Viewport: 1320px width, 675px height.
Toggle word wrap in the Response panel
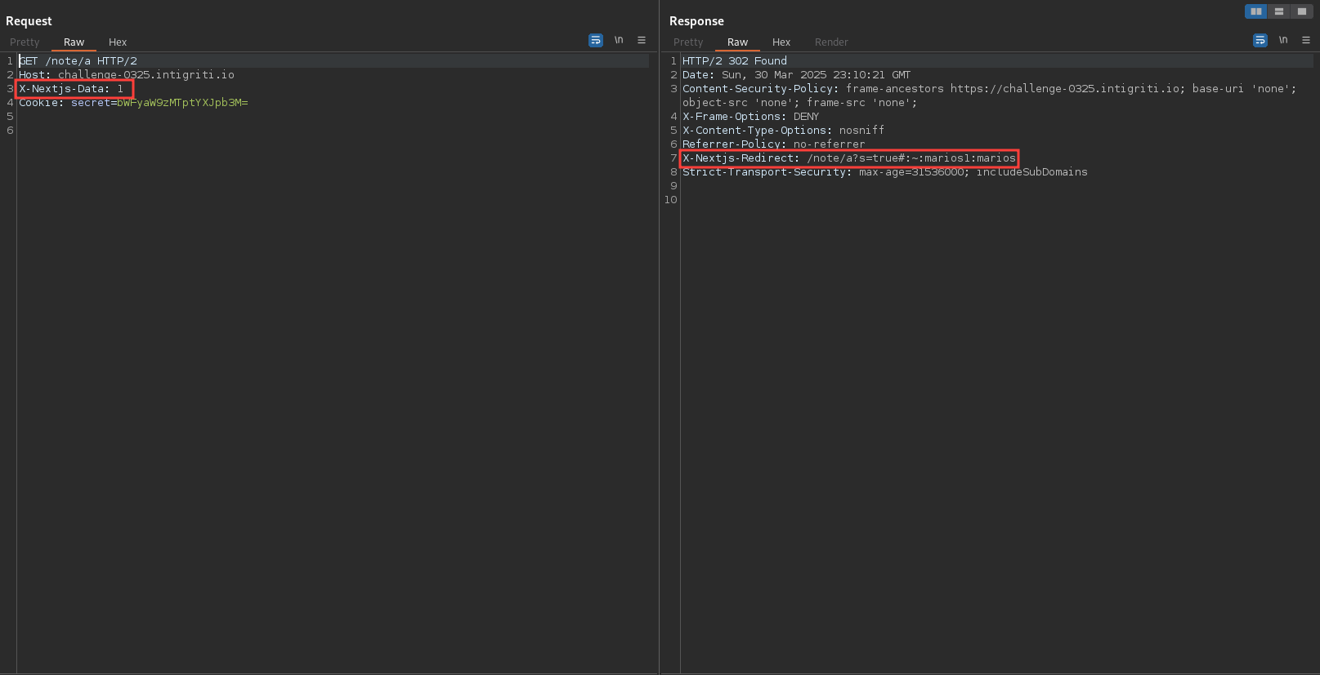pos(1260,40)
